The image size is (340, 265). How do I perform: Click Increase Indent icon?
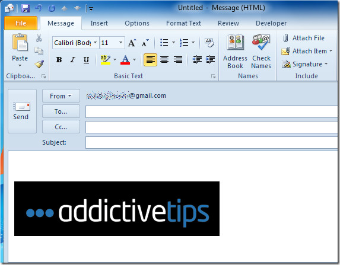[x=210, y=60]
